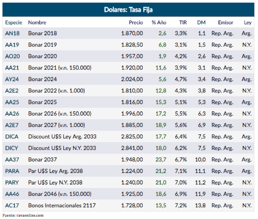The height and width of the screenshot is (219, 258).
Task: Select the TIR column header
Action: [183, 23]
